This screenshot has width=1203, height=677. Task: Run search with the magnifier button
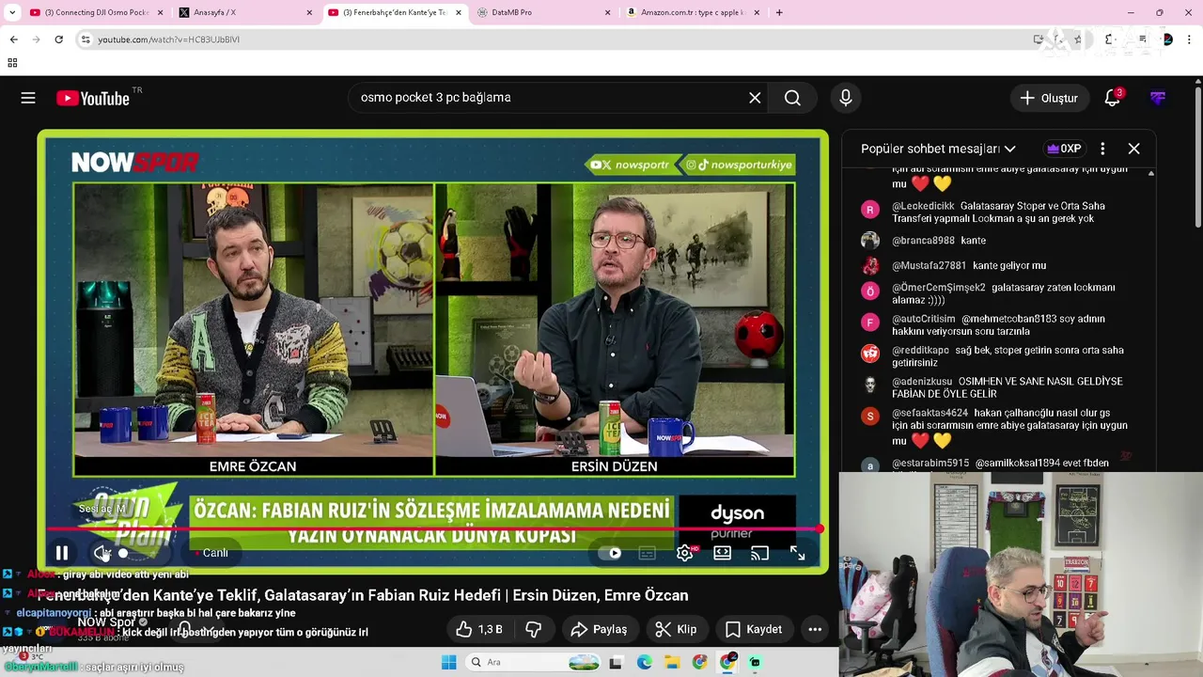click(x=792, y=98)
